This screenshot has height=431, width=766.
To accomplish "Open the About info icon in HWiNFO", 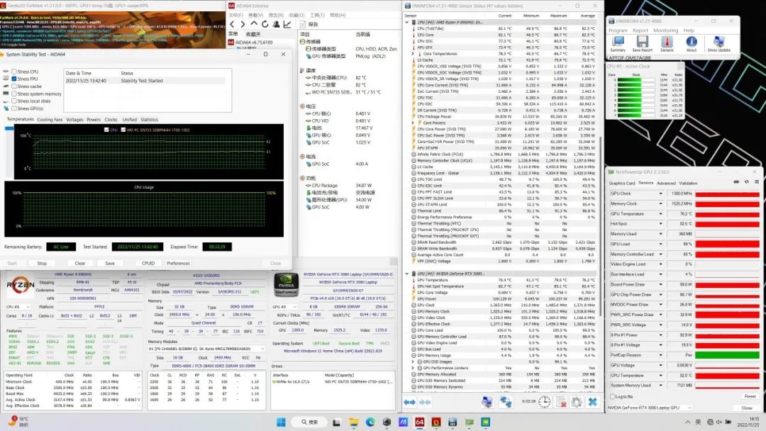I will (x=692, y=43).
